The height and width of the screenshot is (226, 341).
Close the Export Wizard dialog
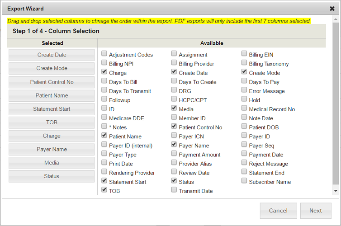[x=332, y=9]
